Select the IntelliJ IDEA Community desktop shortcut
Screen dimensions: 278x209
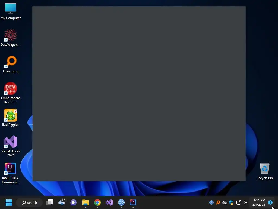coord(11,173)
